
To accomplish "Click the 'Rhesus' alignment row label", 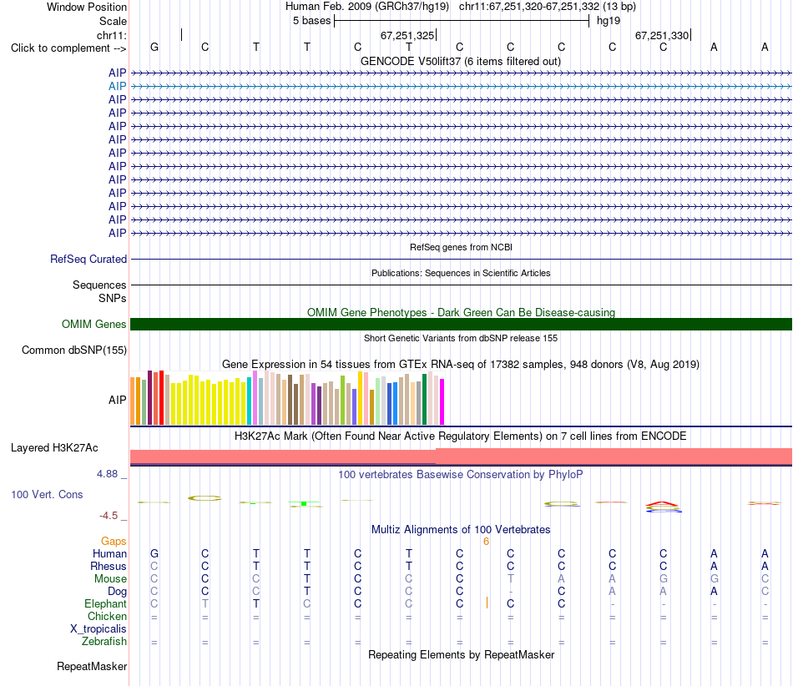I will (x=109, y=566).
